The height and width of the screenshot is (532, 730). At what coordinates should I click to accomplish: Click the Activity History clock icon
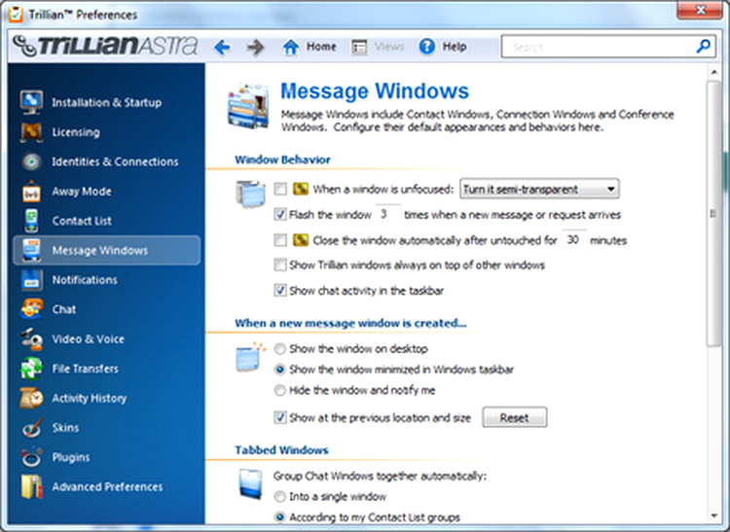click(x=31, y=398)
